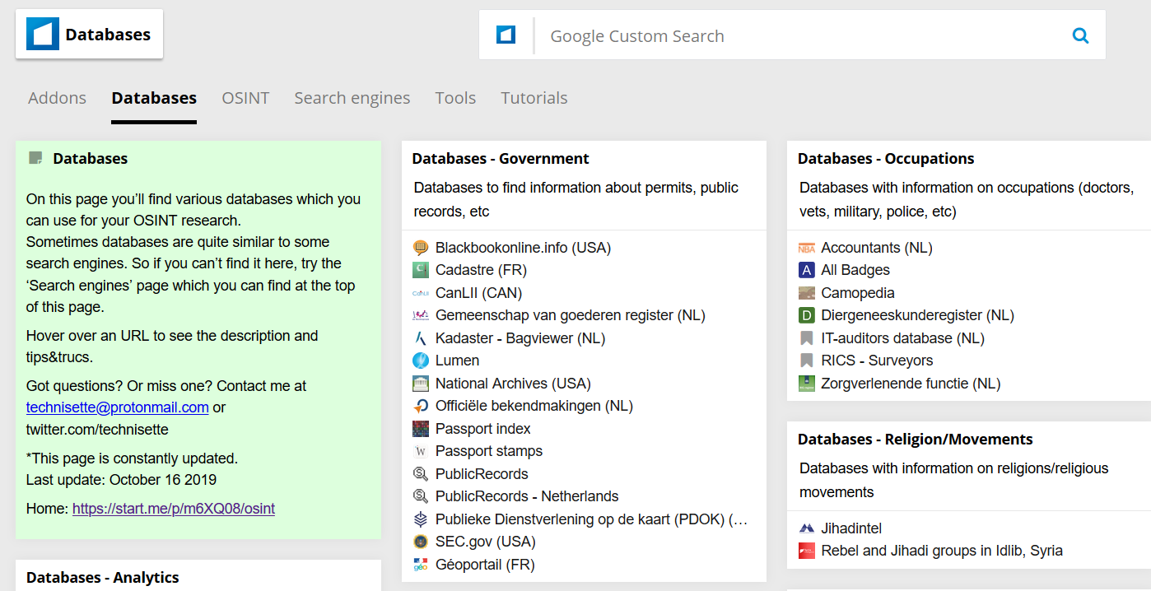The image size is (1151, 591).
Task: Open the Zorgverlenende functie (NL) link
Action: click(911, 384)
